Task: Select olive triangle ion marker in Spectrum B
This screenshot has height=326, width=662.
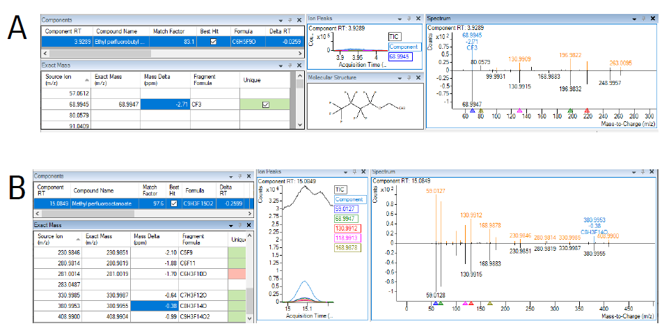Action: (x=490, y=303)
